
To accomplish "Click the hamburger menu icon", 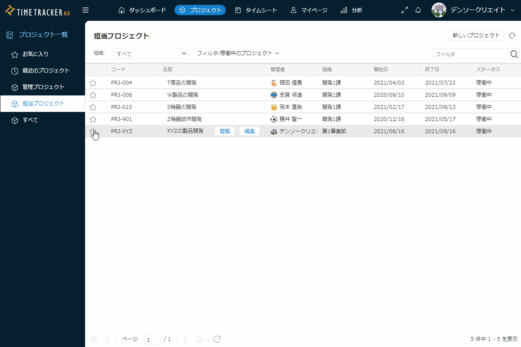I will coord(86,10).
